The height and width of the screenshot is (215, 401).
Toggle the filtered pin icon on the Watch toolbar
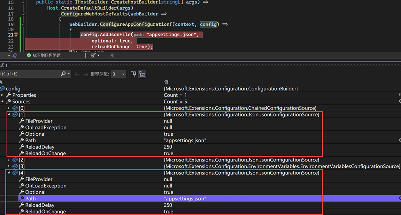134,74
